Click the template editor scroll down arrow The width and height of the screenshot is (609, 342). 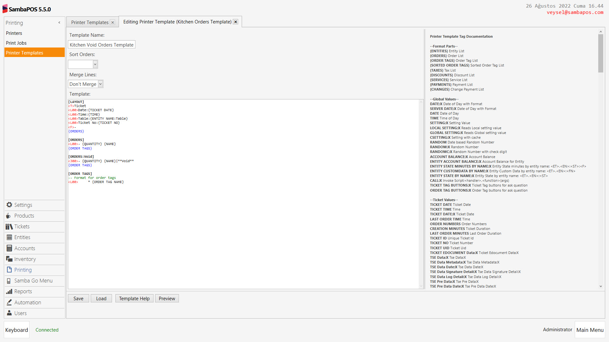[421, 286]
